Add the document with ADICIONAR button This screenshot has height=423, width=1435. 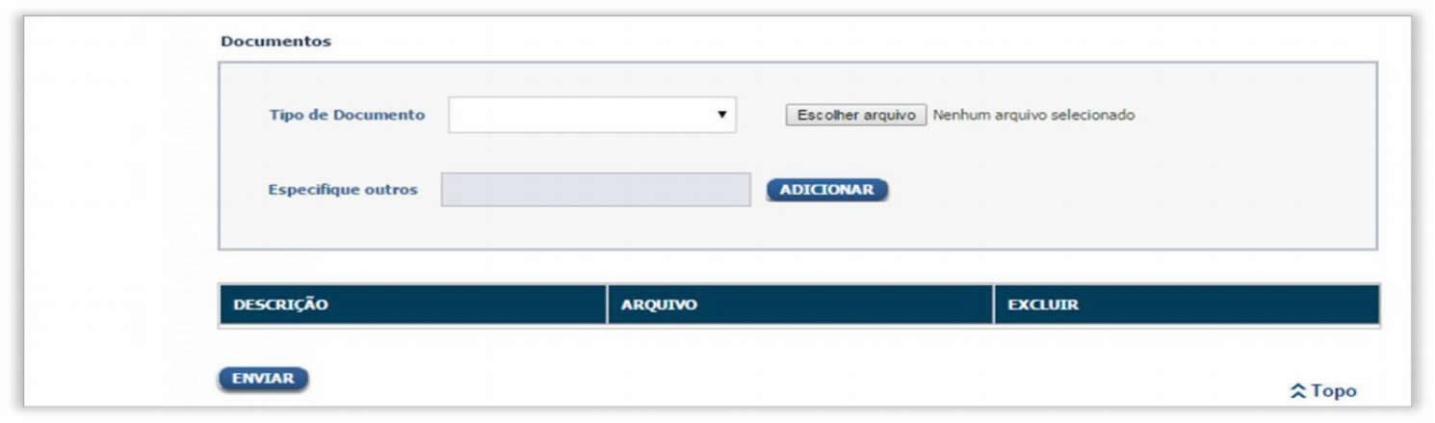point(827,190)
